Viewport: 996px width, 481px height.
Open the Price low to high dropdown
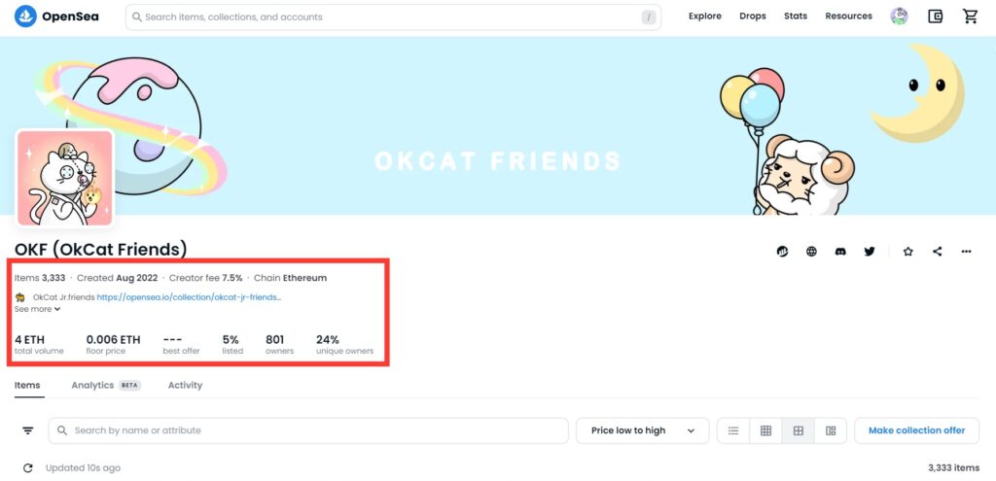642,430
